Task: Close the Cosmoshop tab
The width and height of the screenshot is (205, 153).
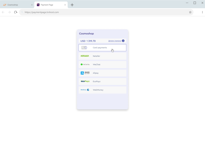Action: [x=32, y=5]
